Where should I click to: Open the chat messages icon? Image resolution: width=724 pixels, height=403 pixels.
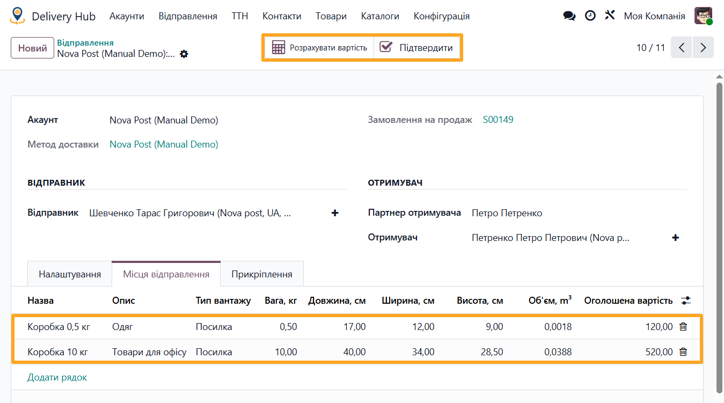569,16
